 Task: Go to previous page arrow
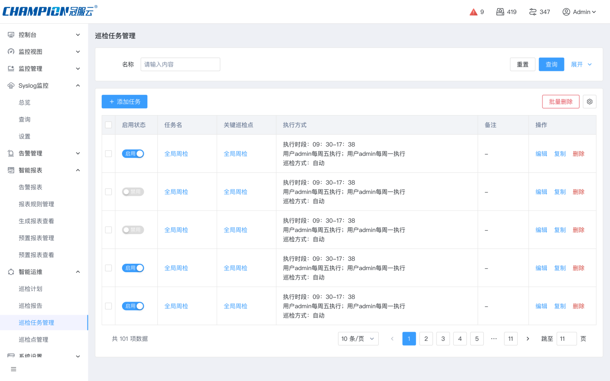point(392,339)
